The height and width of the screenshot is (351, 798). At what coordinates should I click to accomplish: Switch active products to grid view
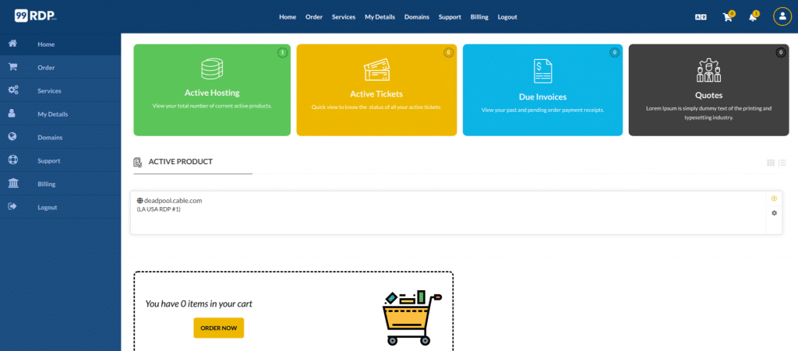coord(771,163)
